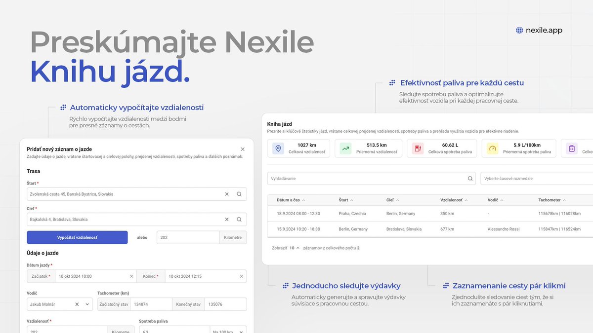Image resolution: width=593 pixels, height=333 pixels.
Task: Close the Pridať nový záznam o jazde dialog
Action: [x=243, y=149]
